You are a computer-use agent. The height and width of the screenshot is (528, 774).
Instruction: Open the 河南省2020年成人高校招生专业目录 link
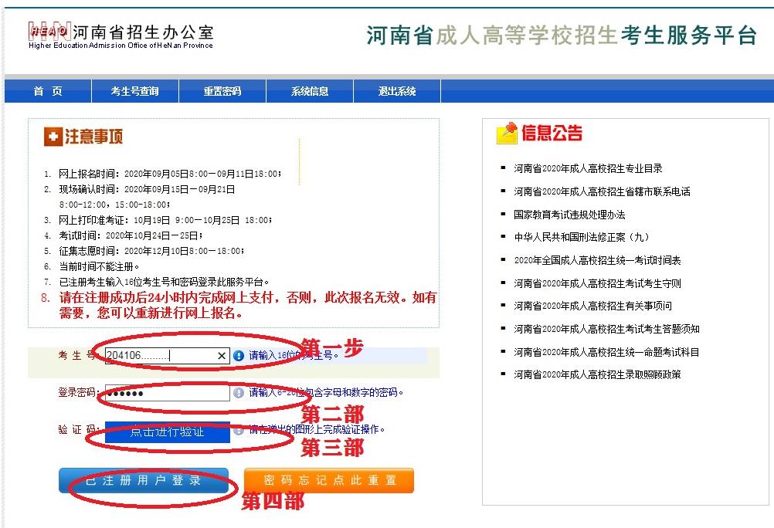[x=588, y=168]
